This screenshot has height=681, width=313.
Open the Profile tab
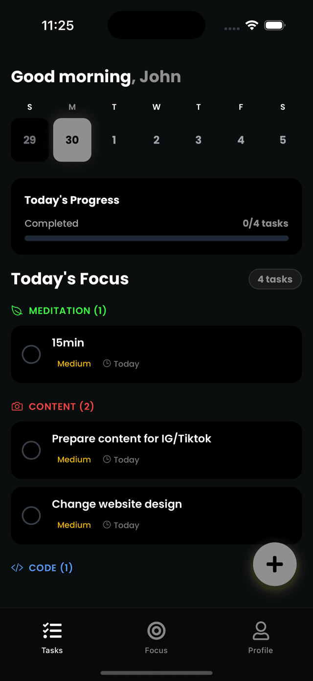260,636
